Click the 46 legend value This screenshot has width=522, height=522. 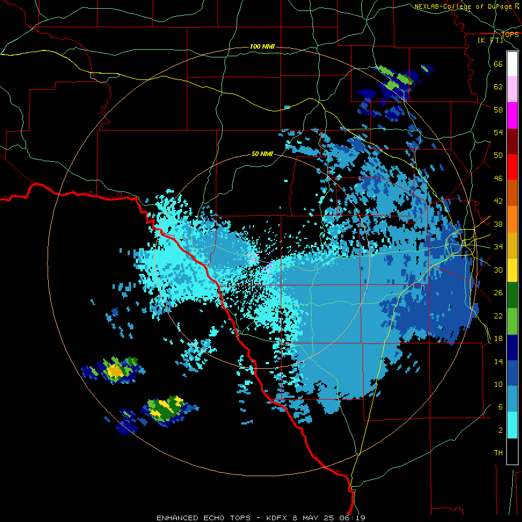[498, 179]
